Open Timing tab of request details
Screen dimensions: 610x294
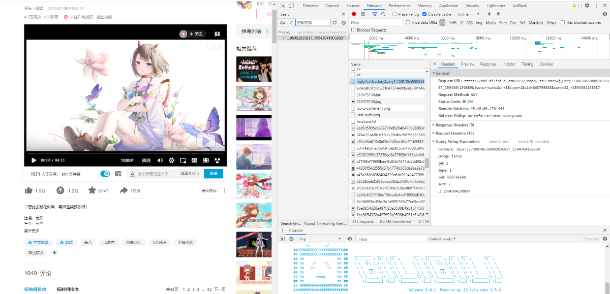tap(528, 64)
